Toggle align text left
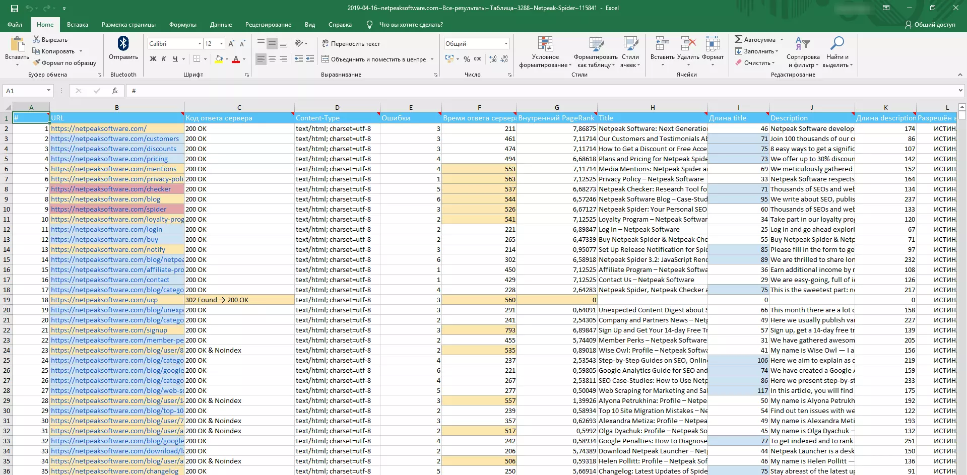The image size is (967, 475). click(261, 59)
